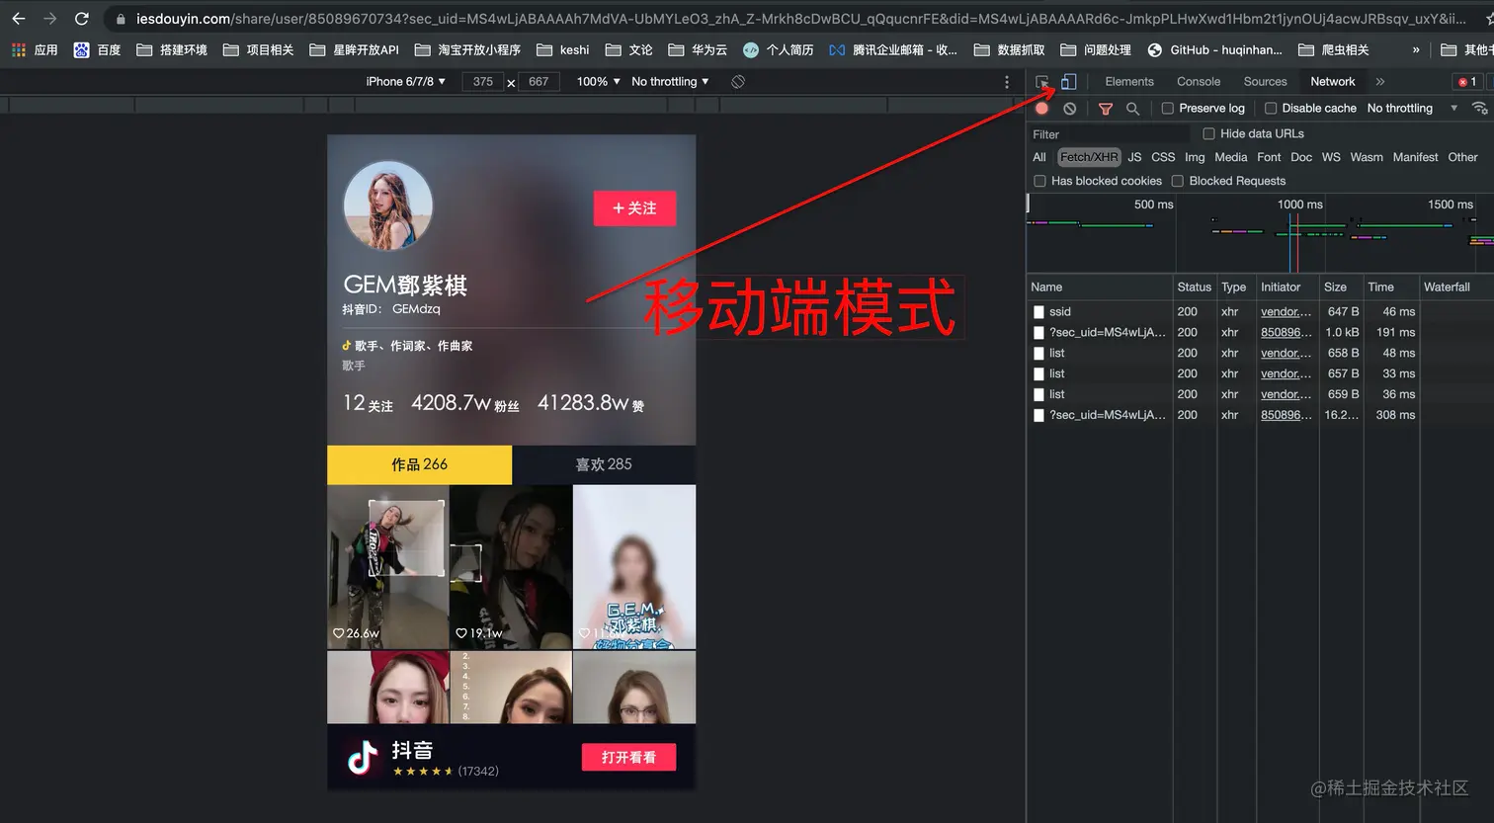Switch to the Console tab
The image size is (1494, 823).
tap(1199, 82)
